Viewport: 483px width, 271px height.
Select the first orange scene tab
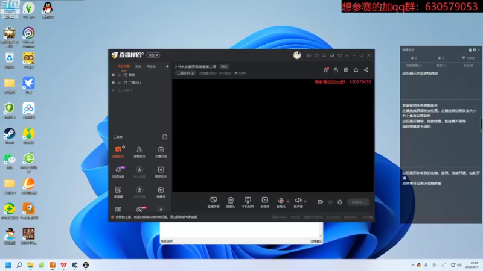[124, 66]
